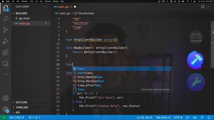Select Go language mode in status bar
214x120 pixels.
pos(195,117)
